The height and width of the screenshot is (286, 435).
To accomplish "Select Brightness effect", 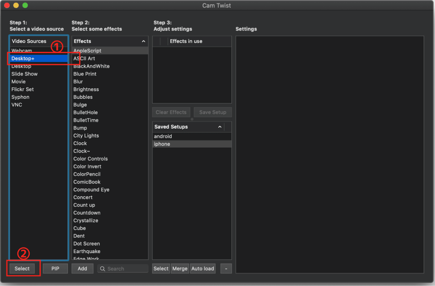I will click(x=110, y=89).
